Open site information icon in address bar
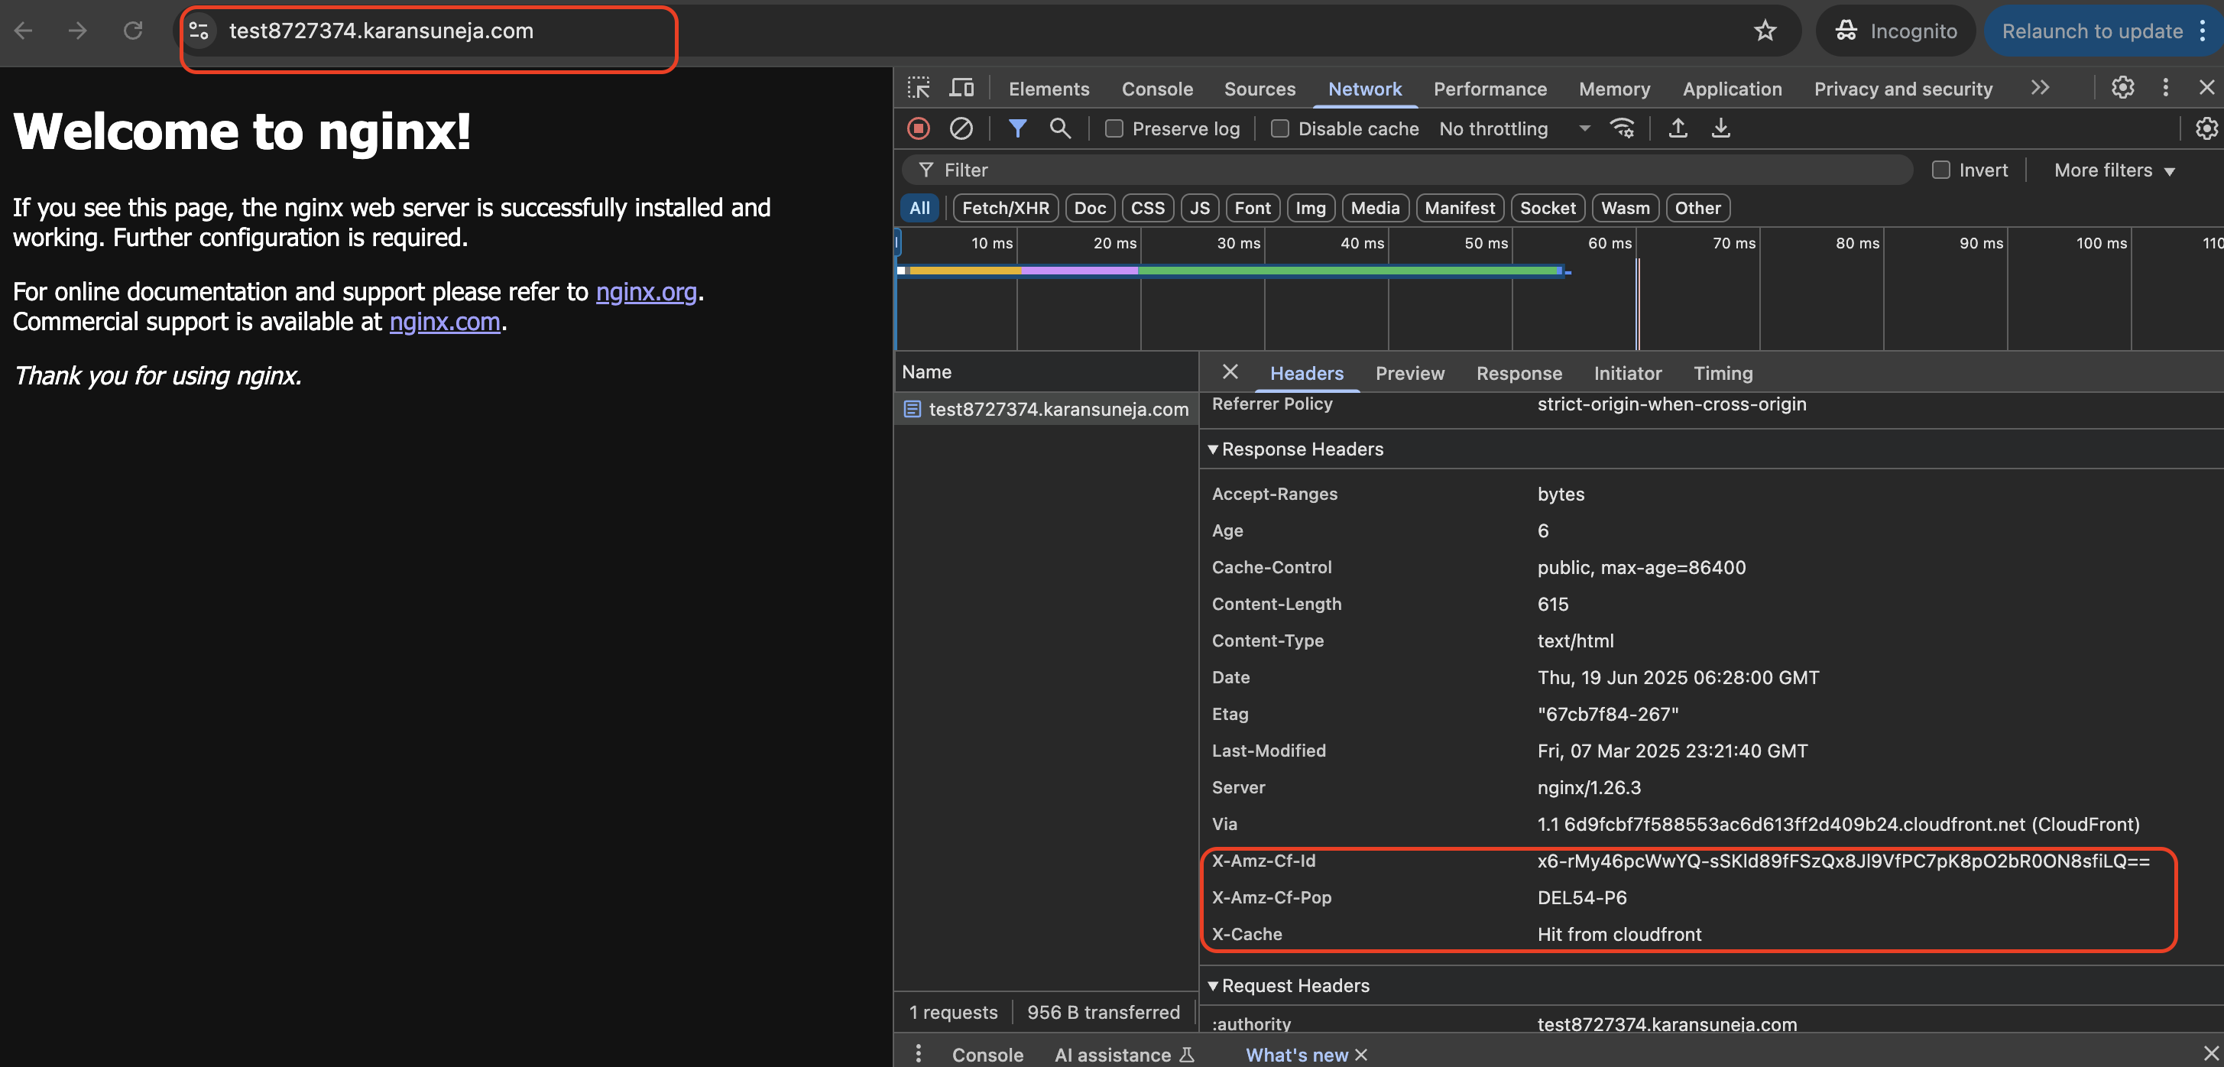Image resolution: width=2224 pixels, height=1067 pixels. click(x=199, y=31)
